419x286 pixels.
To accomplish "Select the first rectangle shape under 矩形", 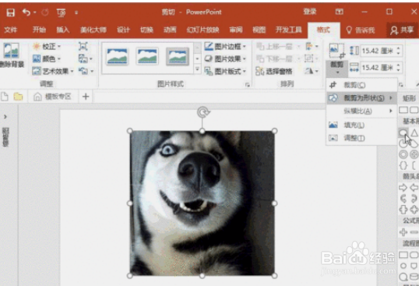I will (403, 110).
